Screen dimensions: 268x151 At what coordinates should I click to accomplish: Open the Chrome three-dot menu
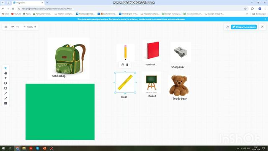point(265,8)
